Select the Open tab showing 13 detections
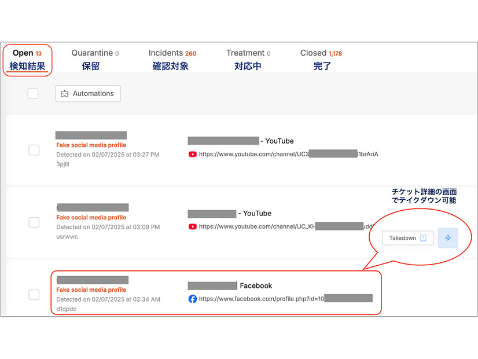 point(27,53)
